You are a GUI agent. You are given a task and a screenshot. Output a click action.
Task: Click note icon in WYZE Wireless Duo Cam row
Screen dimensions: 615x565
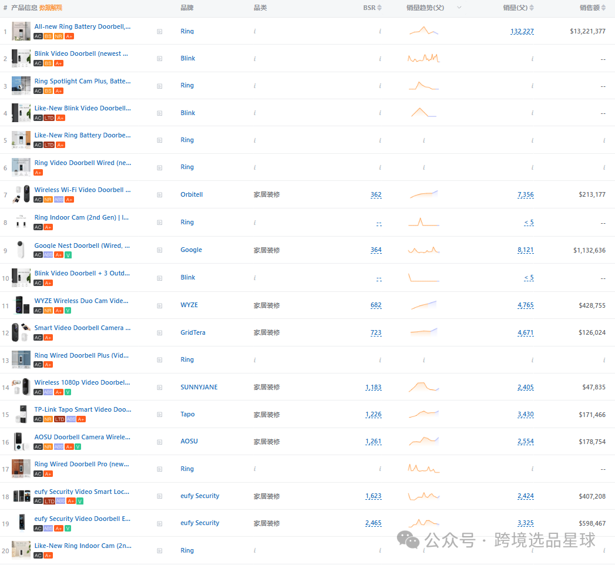160,306
